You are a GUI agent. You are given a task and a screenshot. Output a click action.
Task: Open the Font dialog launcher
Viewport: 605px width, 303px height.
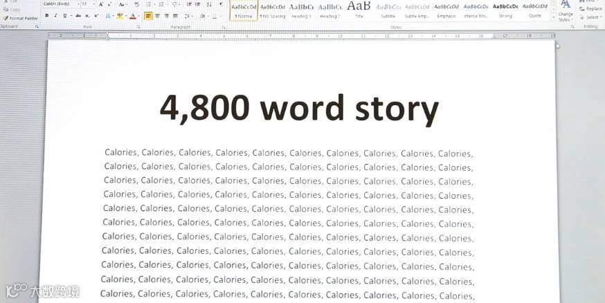(x=138, y=27)
